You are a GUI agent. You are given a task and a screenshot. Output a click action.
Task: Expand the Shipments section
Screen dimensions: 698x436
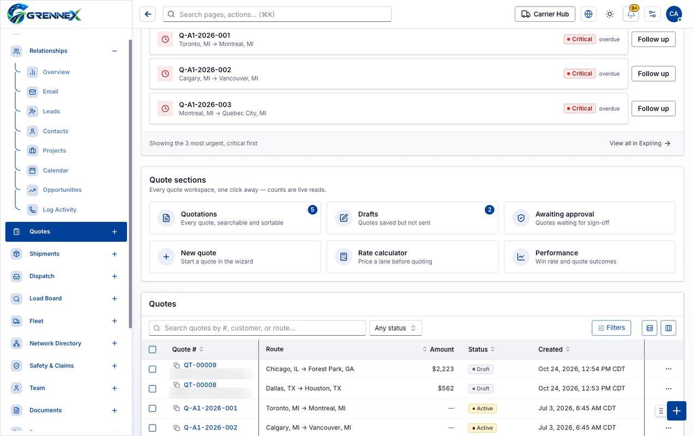[x=115, y=254]
